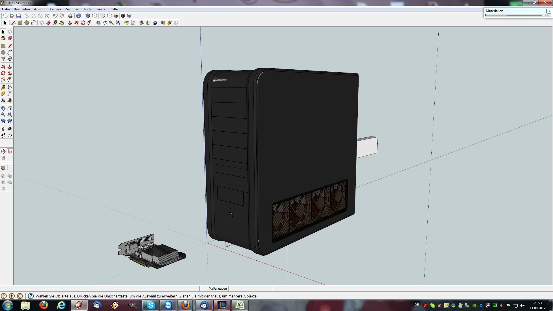Select the Orbit tool in top toolbar
This screenshot has height=311, width=553.
pos(98,23)
